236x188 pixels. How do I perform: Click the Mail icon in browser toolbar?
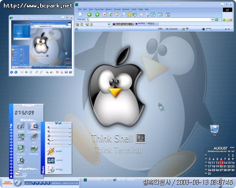point(142,15)
